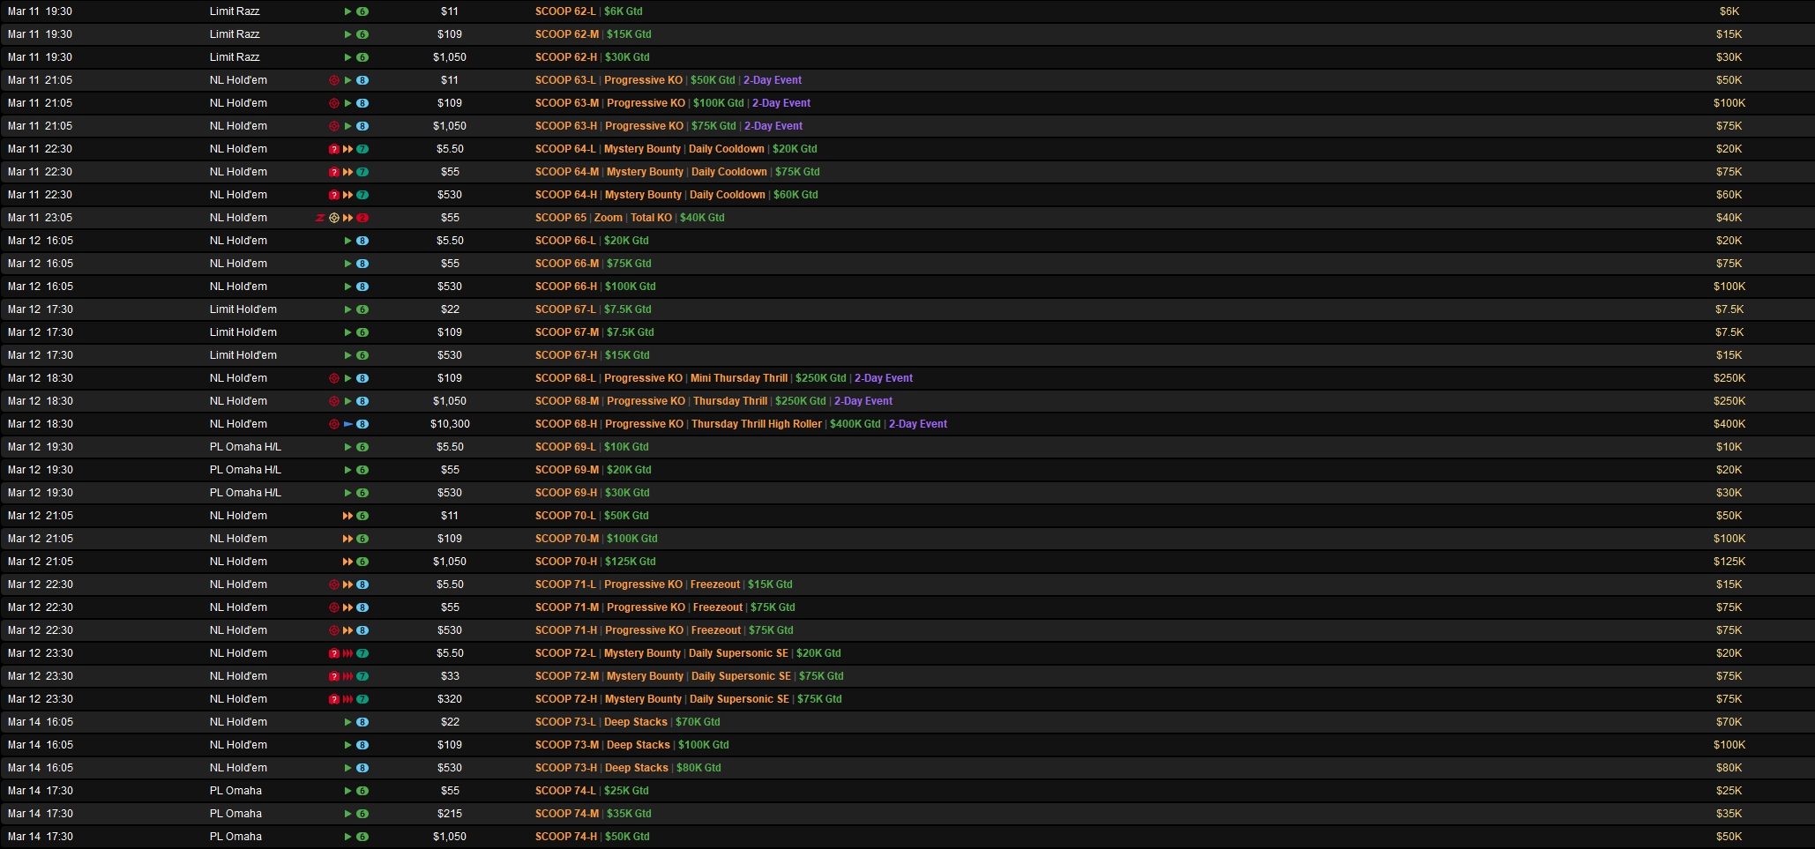Viewport: 1815px width, 849px height.
Task: Click the $10,300 buy-in of SCOOP 68-H
Action: [x=450, y=424]
